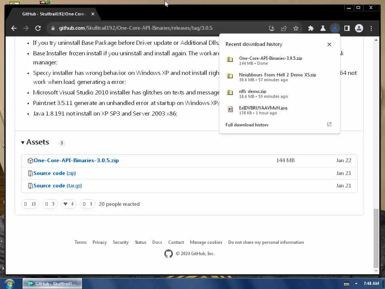Click the scrollbar down arrow

tap(376, 271)
